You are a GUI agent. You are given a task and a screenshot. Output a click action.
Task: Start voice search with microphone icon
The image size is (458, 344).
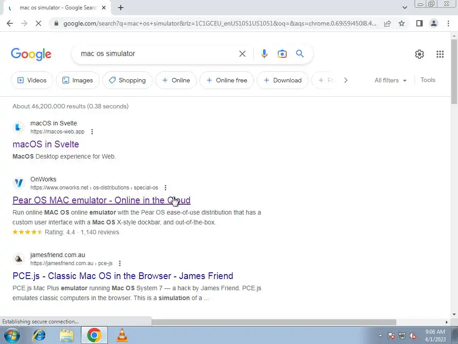(264, 54)
